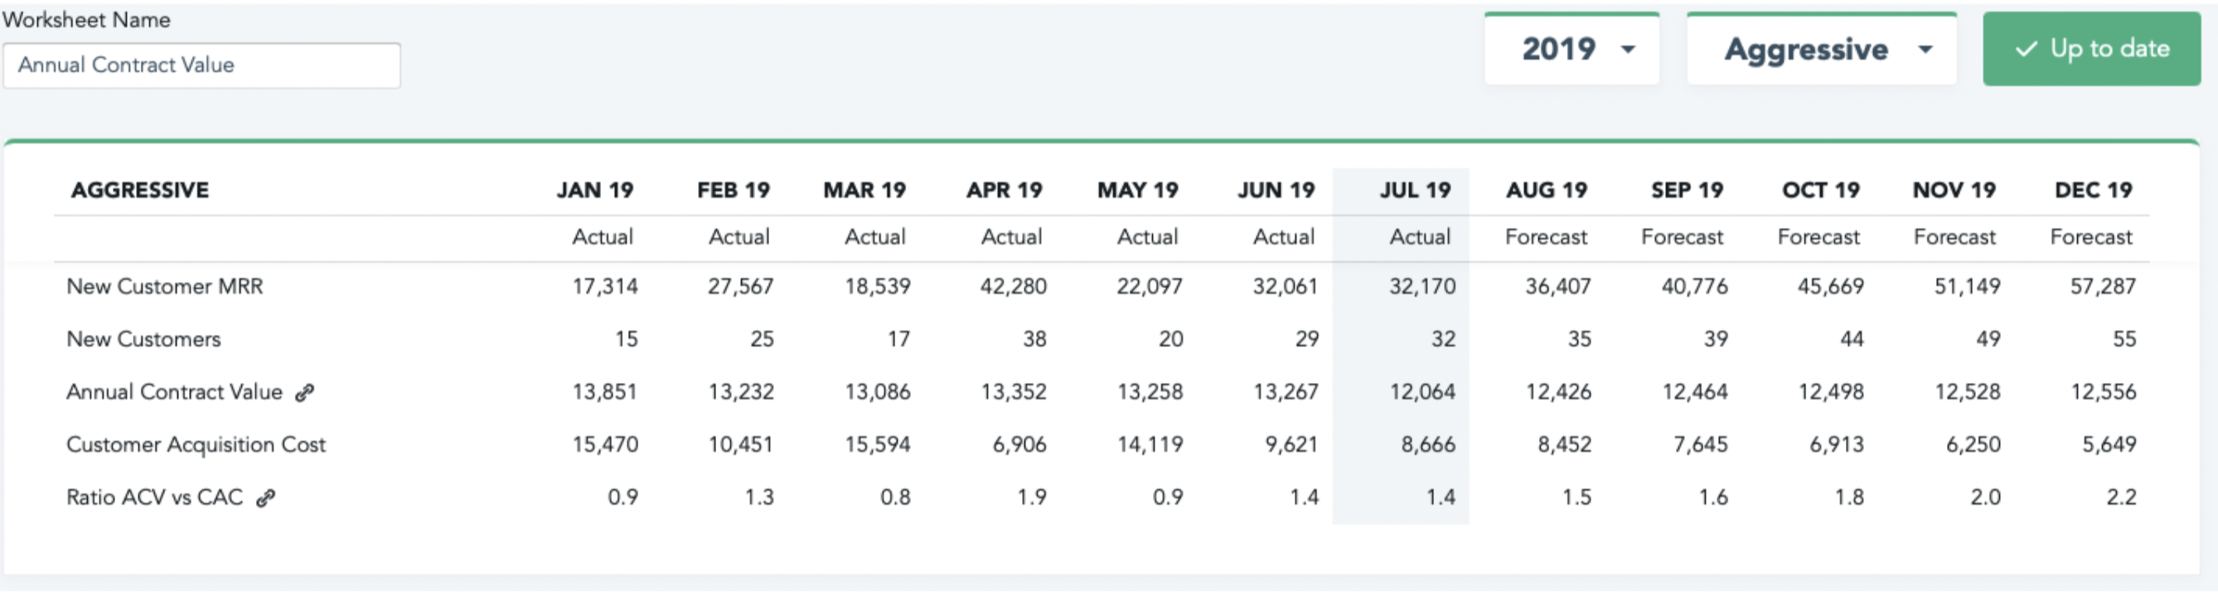Click the Up to date button

[2090, 49]
